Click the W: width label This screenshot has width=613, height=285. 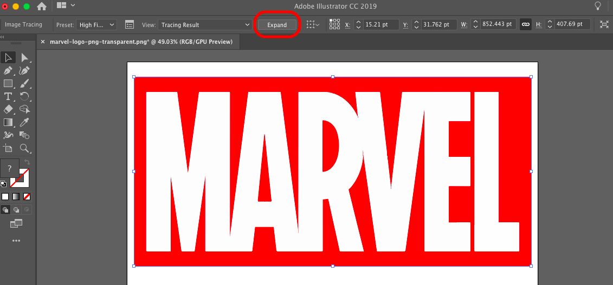coord(464,25)
